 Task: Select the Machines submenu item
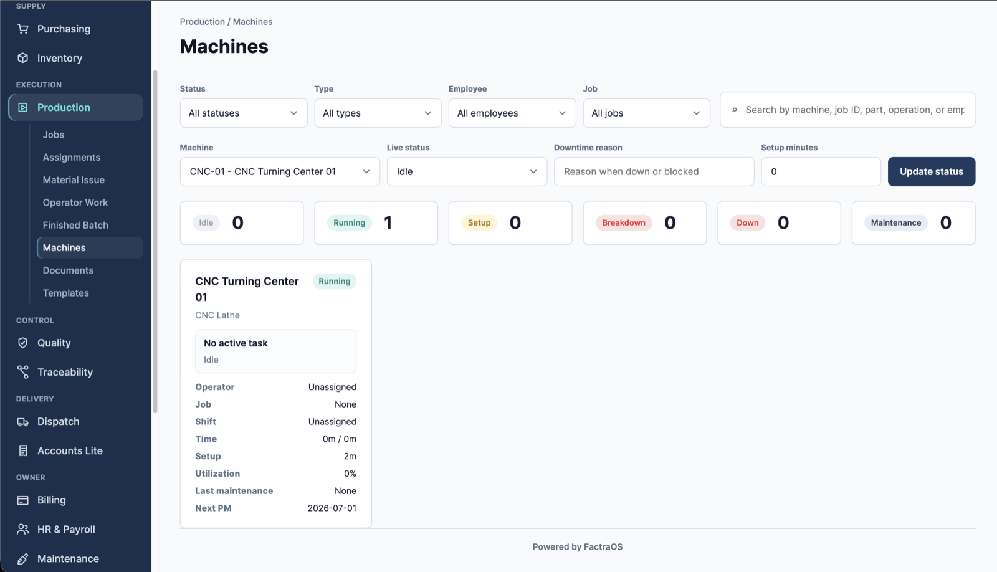tap(90, 247)
